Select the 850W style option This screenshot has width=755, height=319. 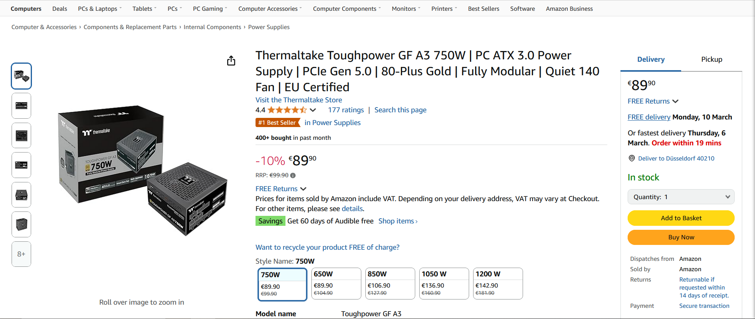pos(390,284)
